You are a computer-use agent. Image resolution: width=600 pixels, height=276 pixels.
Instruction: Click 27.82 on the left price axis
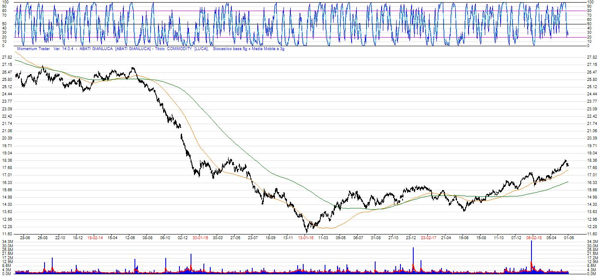(x=7, y=57)
